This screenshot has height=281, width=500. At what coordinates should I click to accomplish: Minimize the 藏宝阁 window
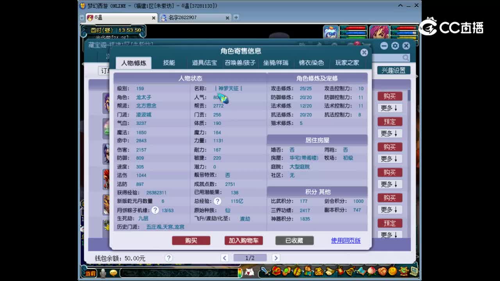384,46
